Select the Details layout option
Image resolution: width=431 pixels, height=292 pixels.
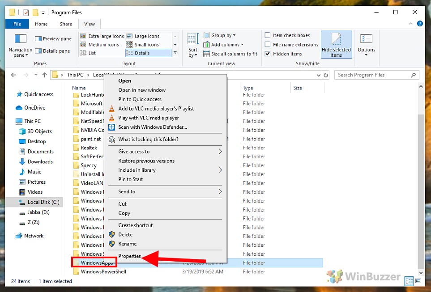[148, 53]
